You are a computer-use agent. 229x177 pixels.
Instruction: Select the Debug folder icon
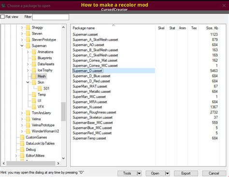(22, 150)
